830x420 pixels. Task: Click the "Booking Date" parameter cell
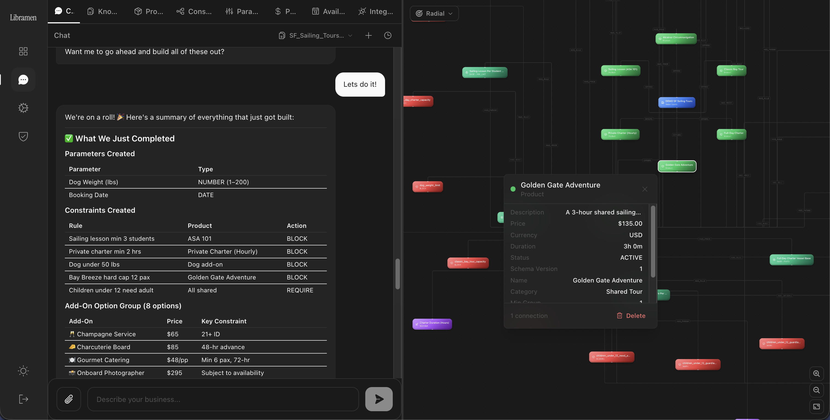[x=89, y=195]
